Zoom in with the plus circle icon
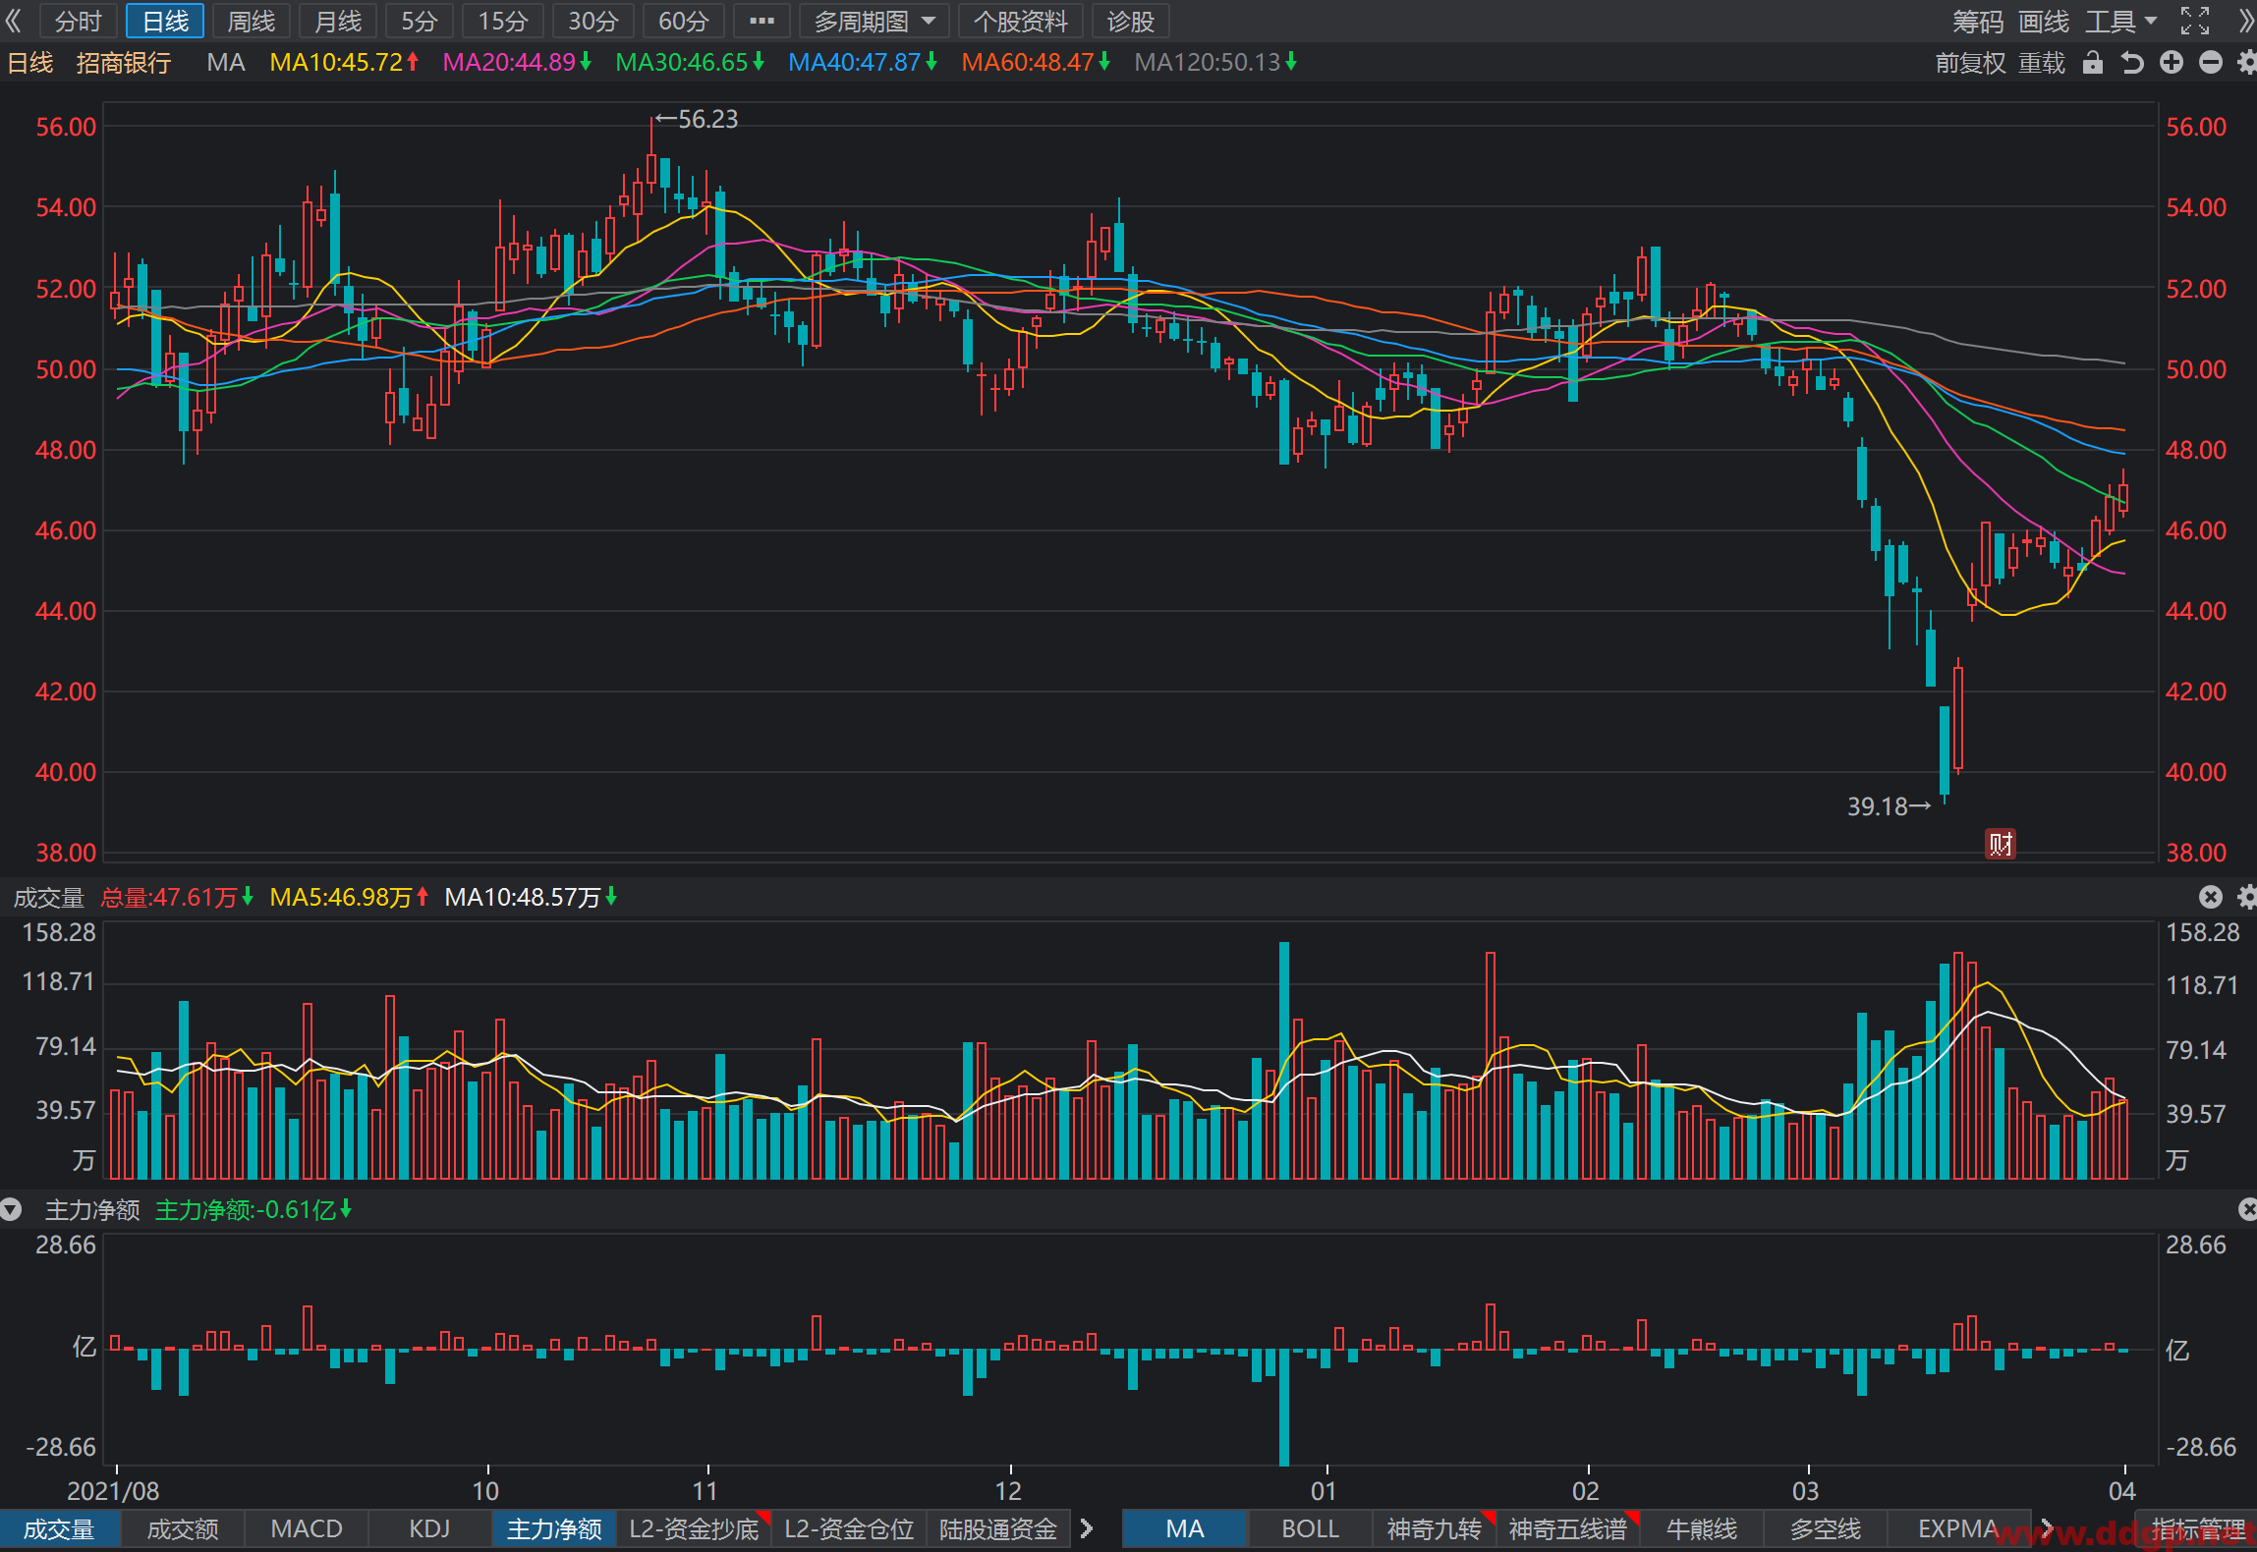2257x1552 pixels. coord(2172,63)
